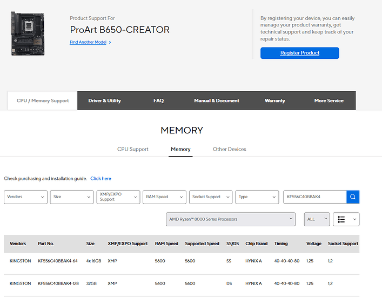Image resolution: width=382 pixels, height=297 pixels.
Task: Expand the Size filter dropdown
Action: pyautogui.click(x=72, y=197)
